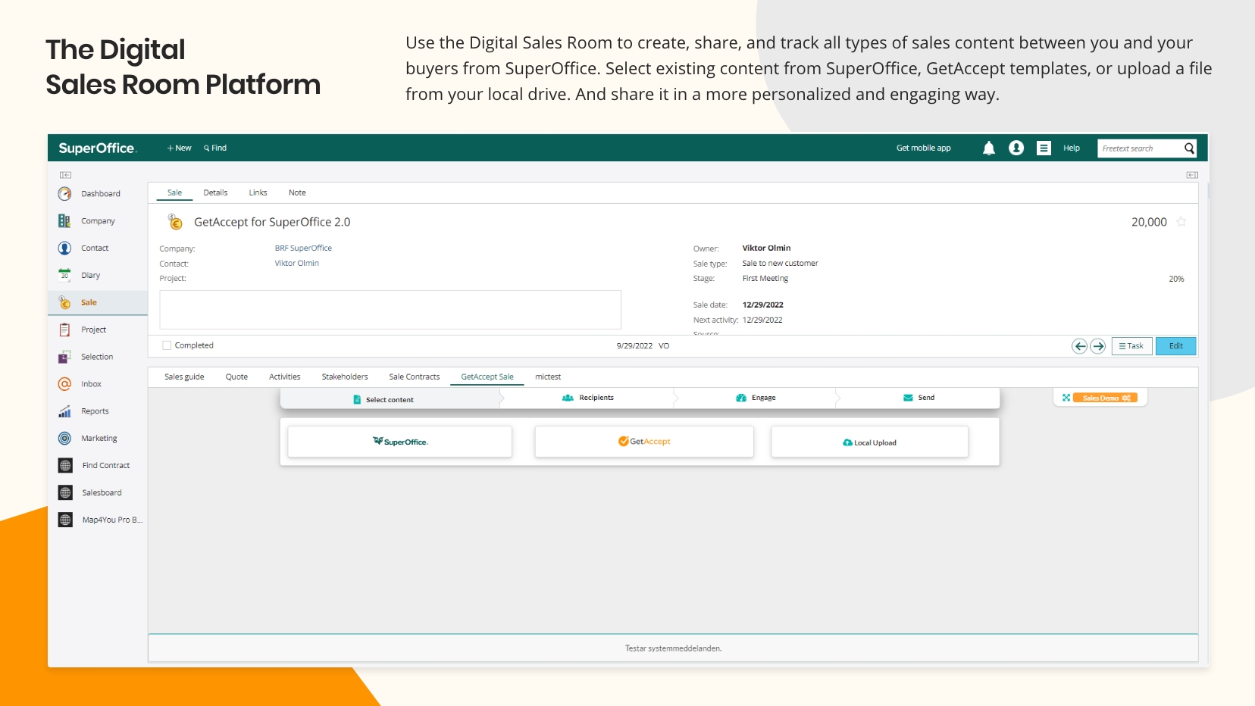The width and height of the screenshot is (1255, 706).
Task: Open the Help menu
Action: coord(1071,148)
